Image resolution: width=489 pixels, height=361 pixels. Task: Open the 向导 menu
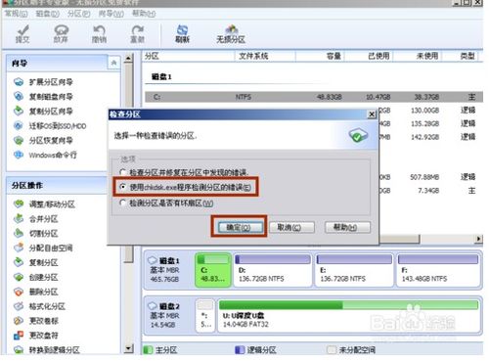(x=111, y=14)
